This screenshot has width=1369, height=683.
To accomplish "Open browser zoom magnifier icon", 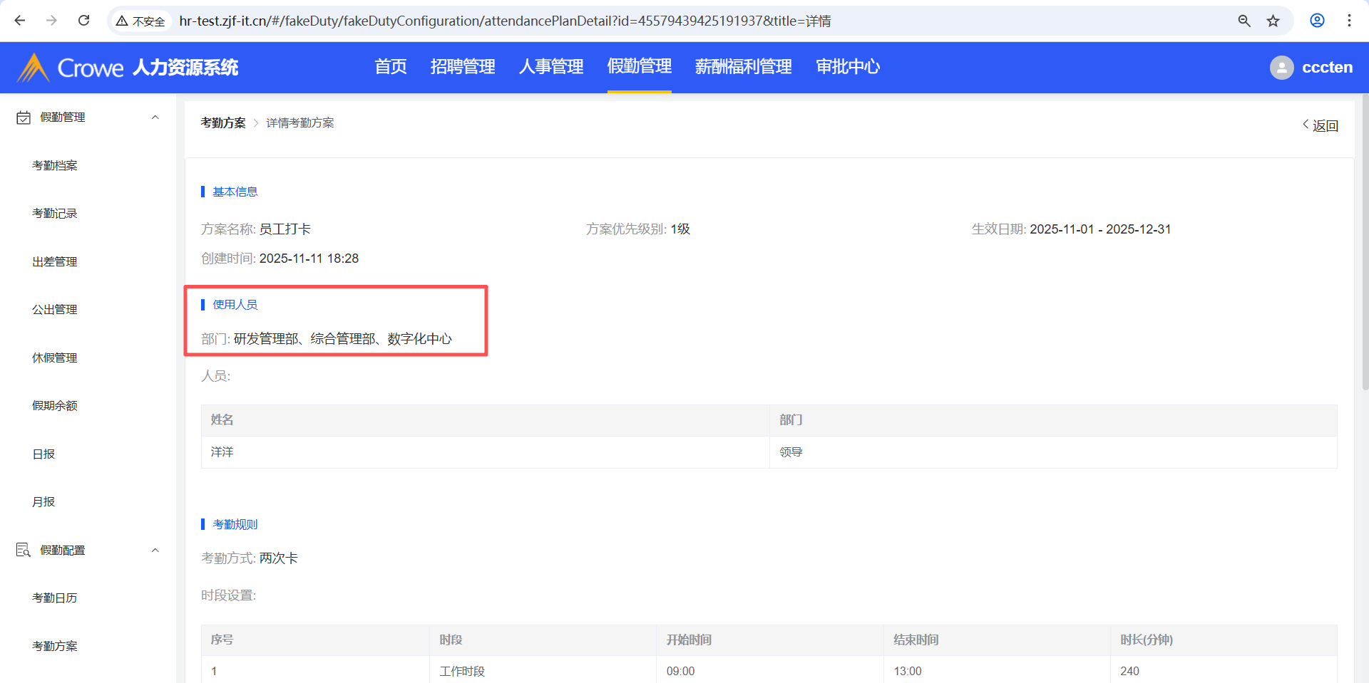I will 1244,21.
